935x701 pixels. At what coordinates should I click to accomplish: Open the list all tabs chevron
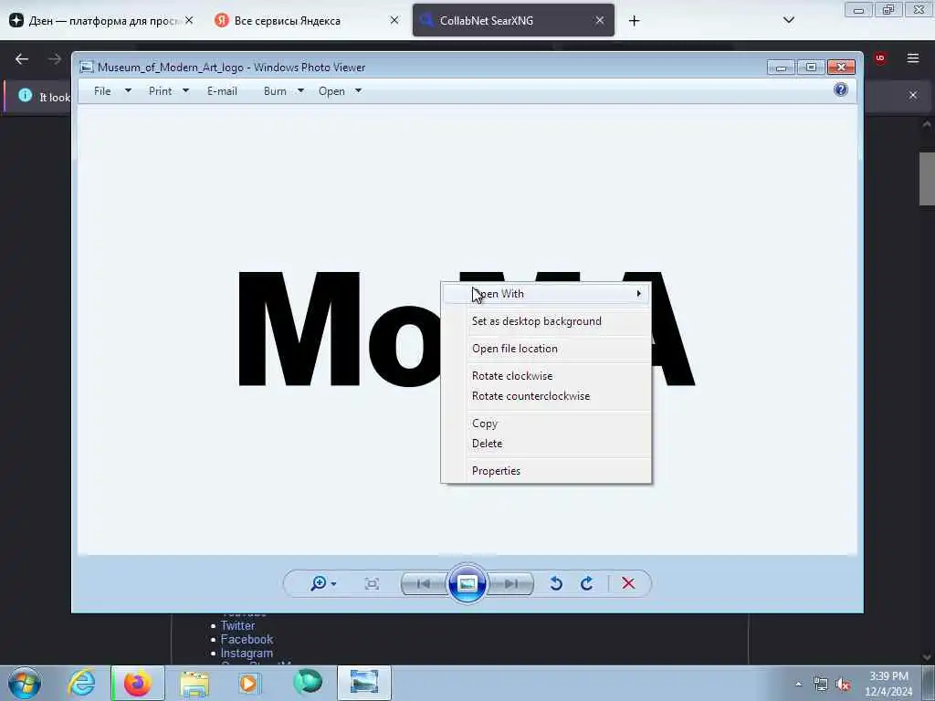788,20
